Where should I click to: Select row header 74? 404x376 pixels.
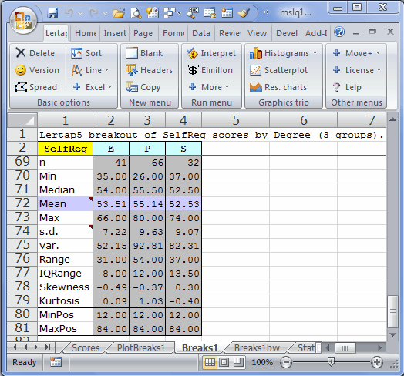click(x=22, y=231)
